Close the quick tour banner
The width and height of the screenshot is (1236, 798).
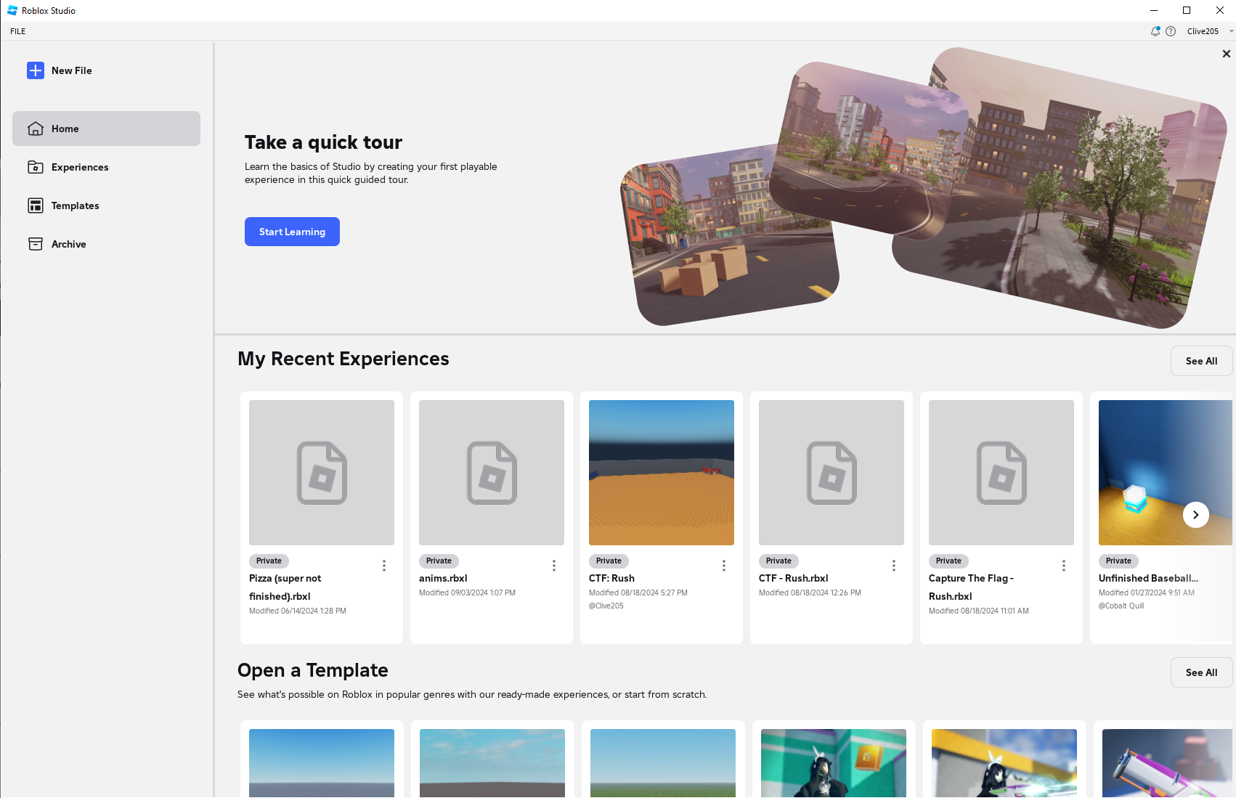(1227, 54)
